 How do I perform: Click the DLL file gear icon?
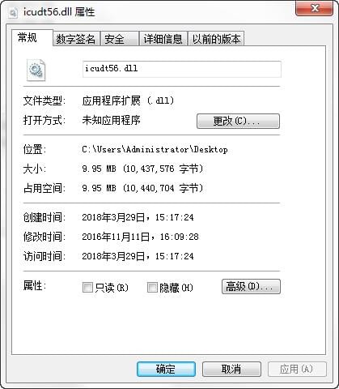coord(36,70)
